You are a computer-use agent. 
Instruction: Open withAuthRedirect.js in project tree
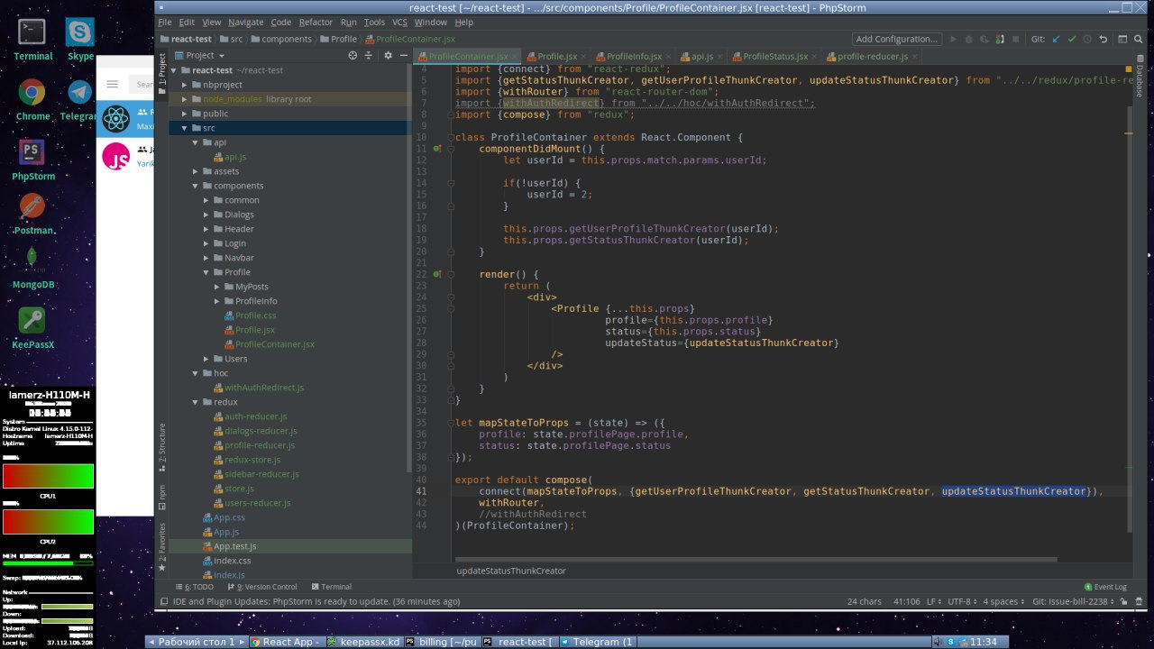[x=263, y=388]
